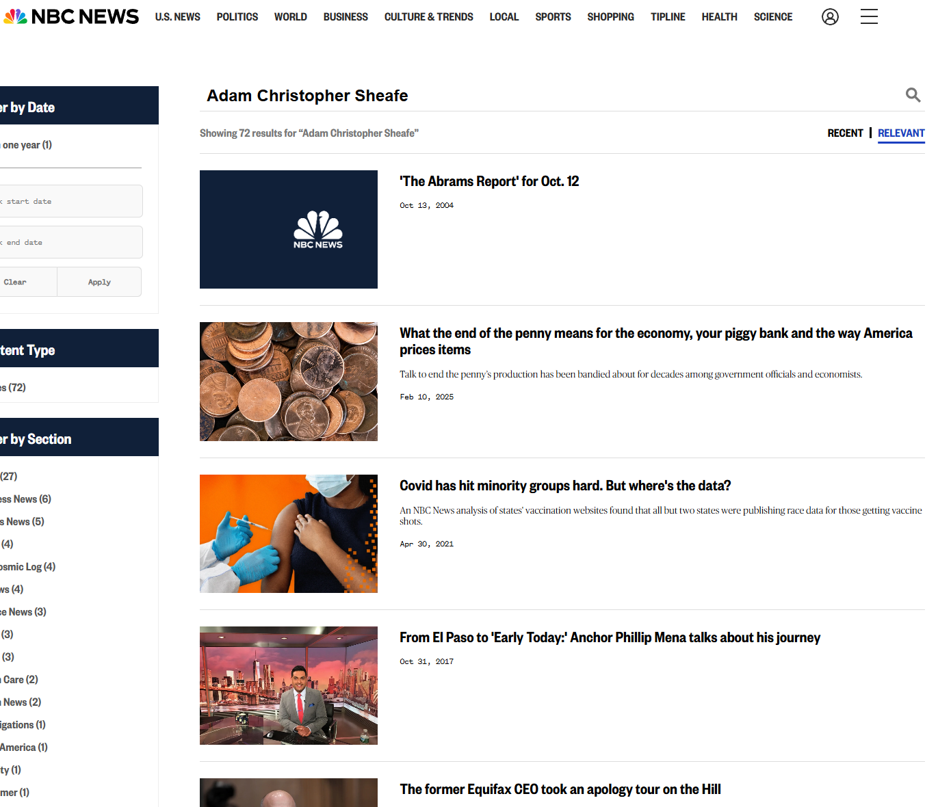This screenshot has width=938, height=807.
Task: Click the Oct 31, 2017 date
Action: tap(427, 661)
